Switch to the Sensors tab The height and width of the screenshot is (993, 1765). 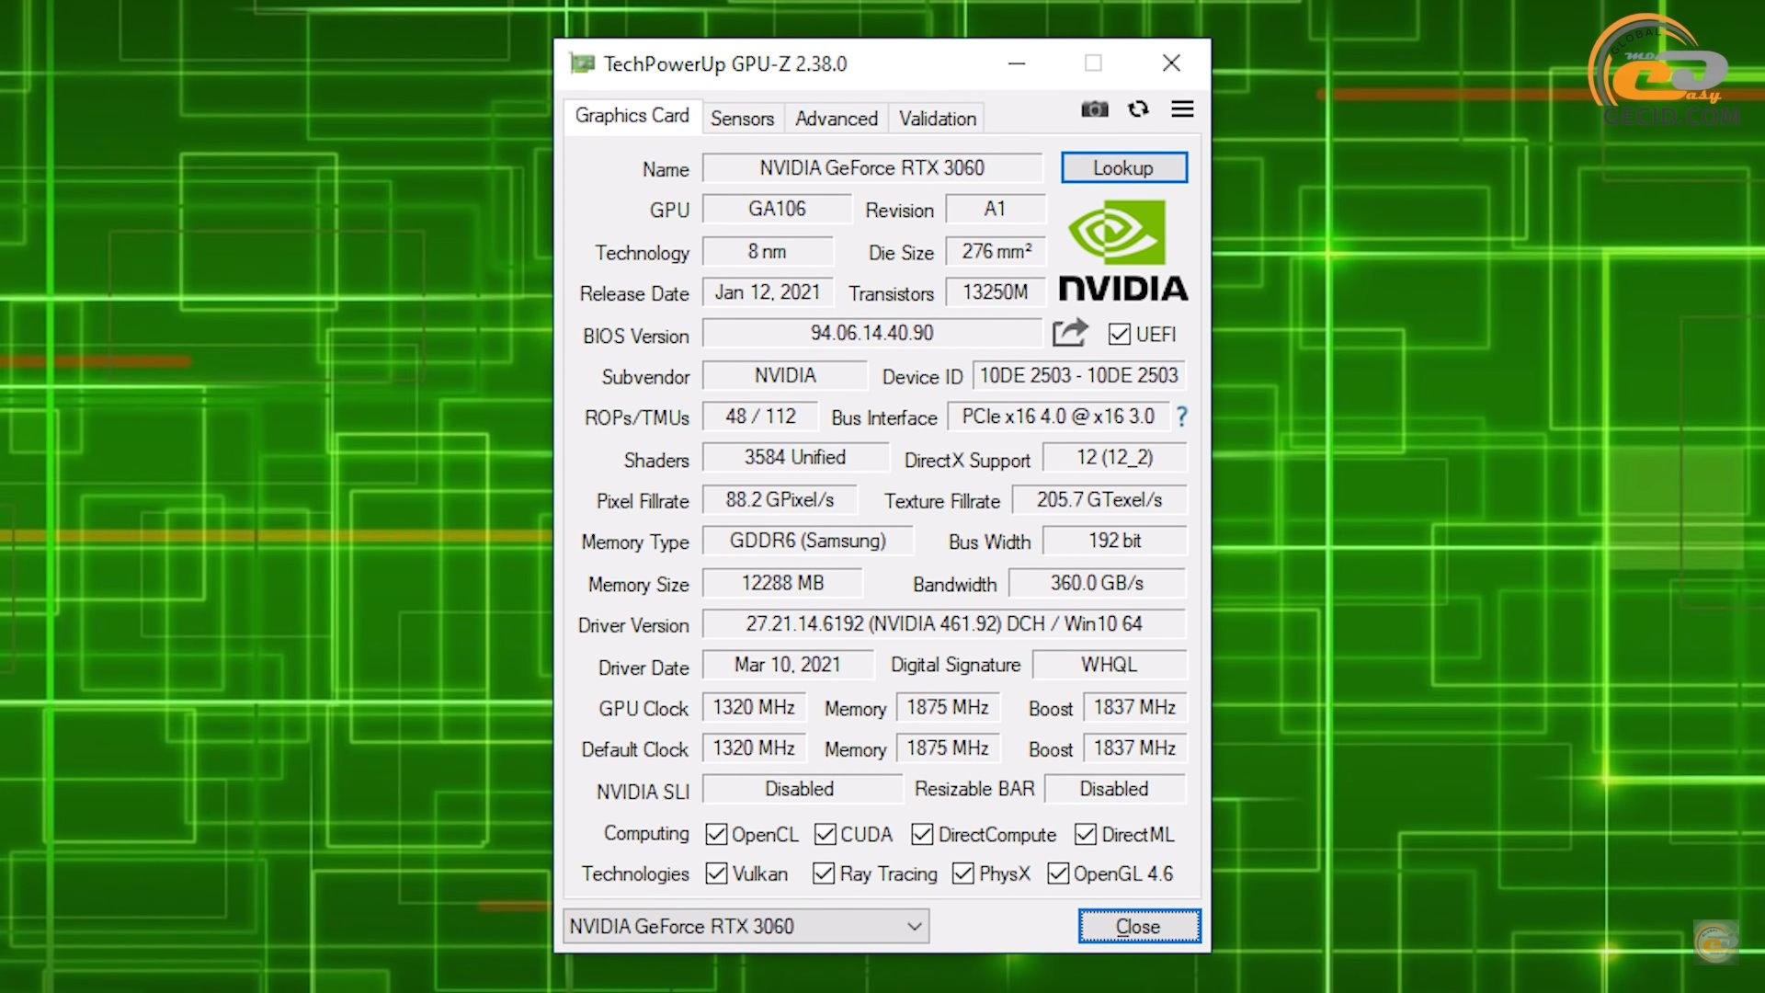pyautogui.click(x=742, y=119)
